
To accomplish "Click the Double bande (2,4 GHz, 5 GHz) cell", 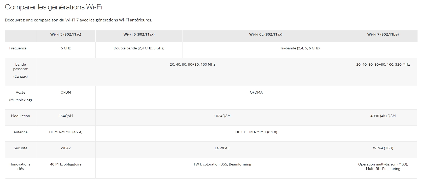I will point(139,48).
